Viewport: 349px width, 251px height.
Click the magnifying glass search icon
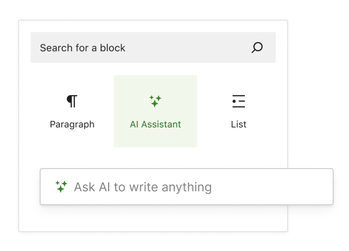pos(257,48)
